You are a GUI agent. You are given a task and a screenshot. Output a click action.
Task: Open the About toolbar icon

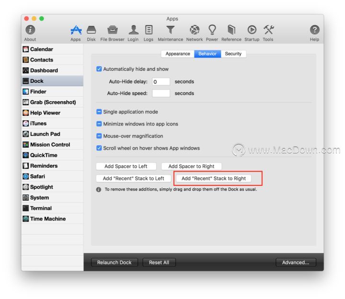[30, 30]
